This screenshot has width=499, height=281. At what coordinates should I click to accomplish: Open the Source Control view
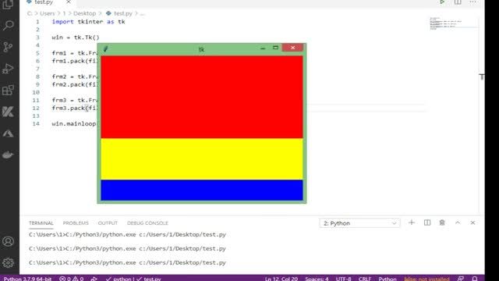[8, 47]
